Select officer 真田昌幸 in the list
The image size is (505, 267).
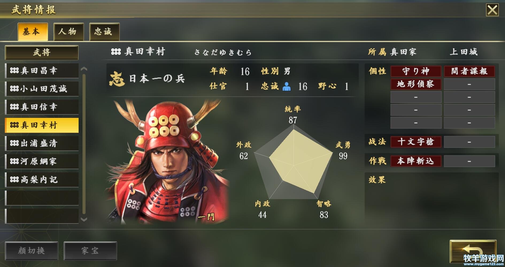click(42, 71)
